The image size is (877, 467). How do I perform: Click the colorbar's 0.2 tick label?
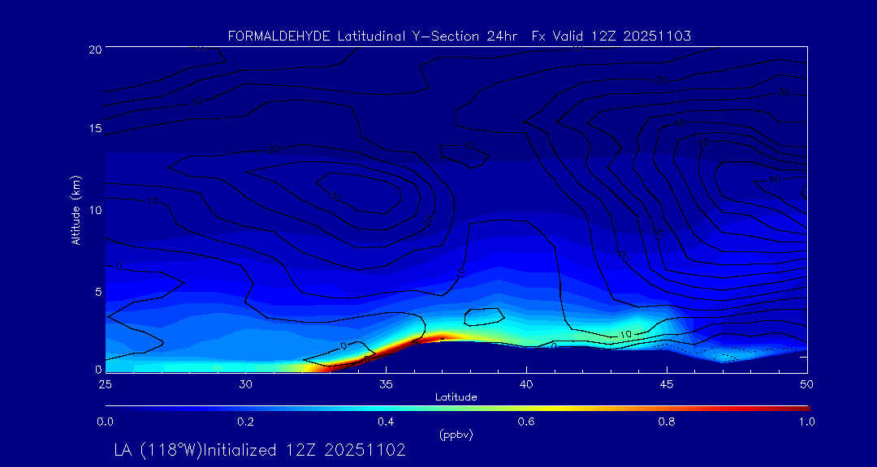pos(245,422)
